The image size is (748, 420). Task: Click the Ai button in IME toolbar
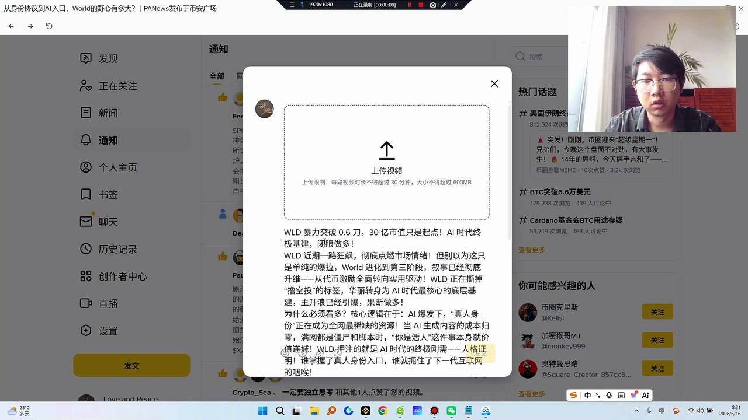[x=645, y=395]
